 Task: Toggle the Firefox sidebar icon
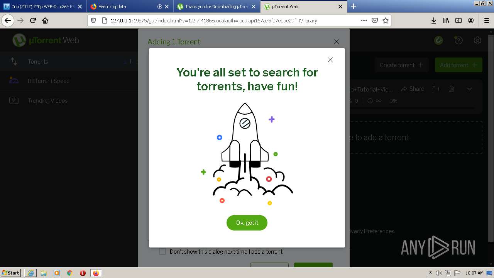[458, 20]
